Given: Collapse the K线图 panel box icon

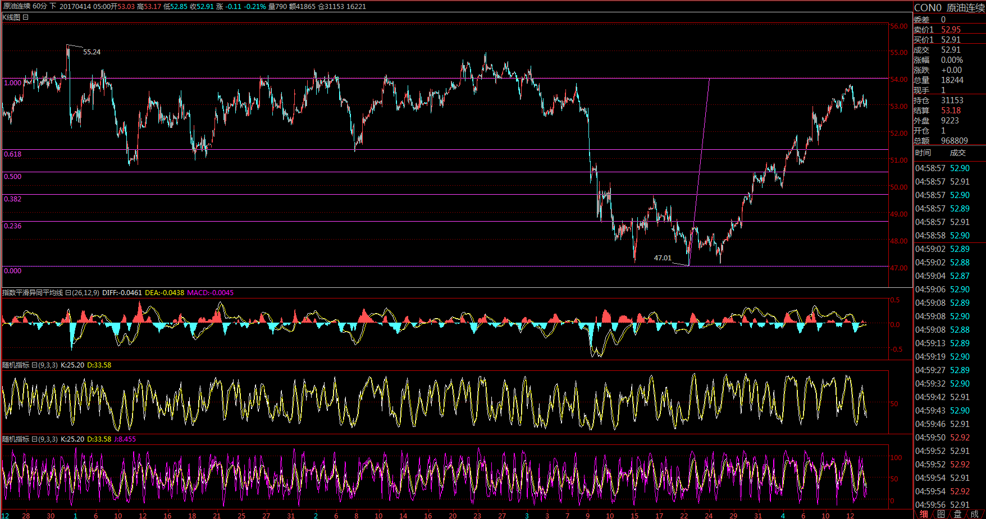Looking at the screenshot, I should click(x=26, y=17).
